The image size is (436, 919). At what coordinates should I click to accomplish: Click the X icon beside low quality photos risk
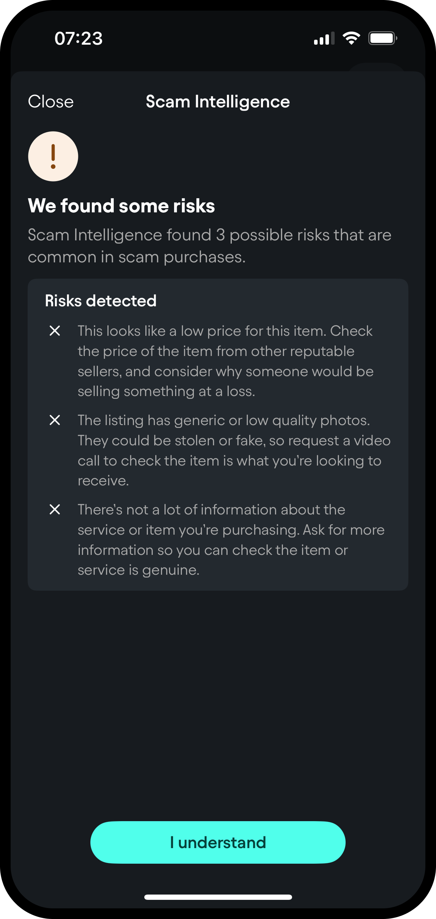point(55,420)
